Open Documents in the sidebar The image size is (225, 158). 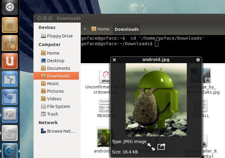pyautogui.click(x=56, y=68)
